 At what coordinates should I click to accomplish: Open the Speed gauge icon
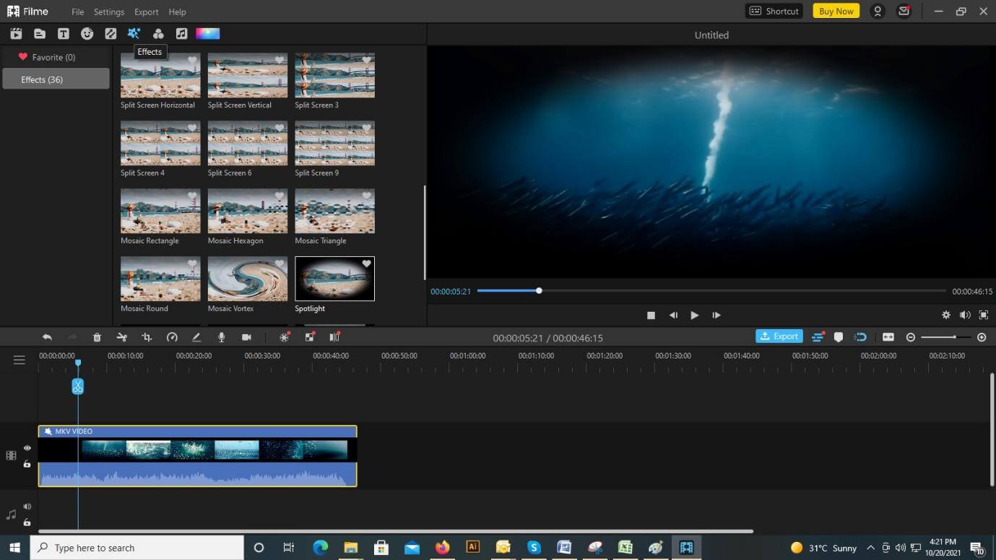click(172, 337)
